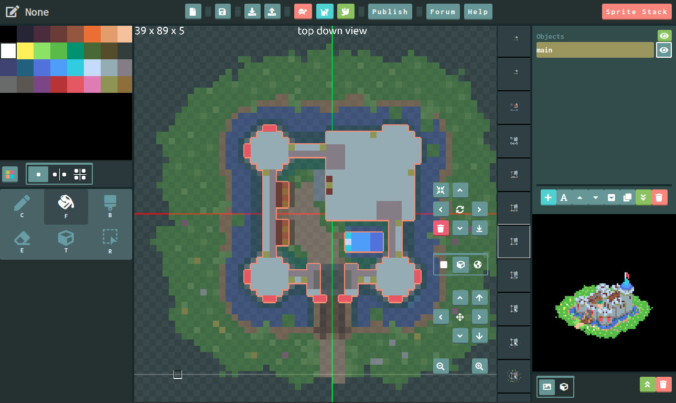
Task: Click the Save floppy disk icon
Action: click(223, 12)
